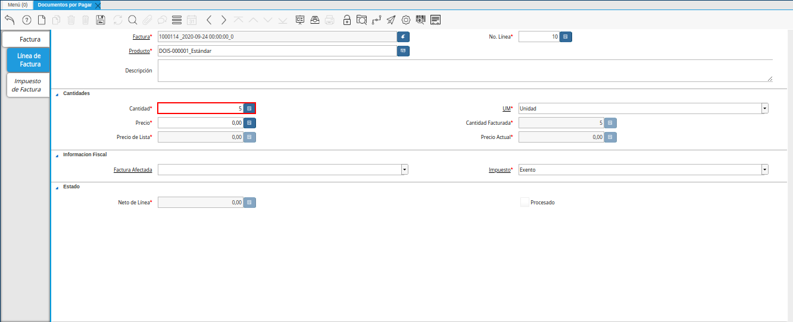Image resolution: width=793 pixels, height=322 pixels.
Task: Click the workflow icon in the toolbar
Action: pyautogui.click(x=376, y=20)
